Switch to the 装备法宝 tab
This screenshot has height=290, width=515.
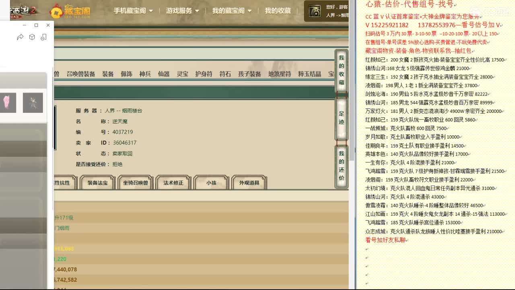(x=98, y=183)
